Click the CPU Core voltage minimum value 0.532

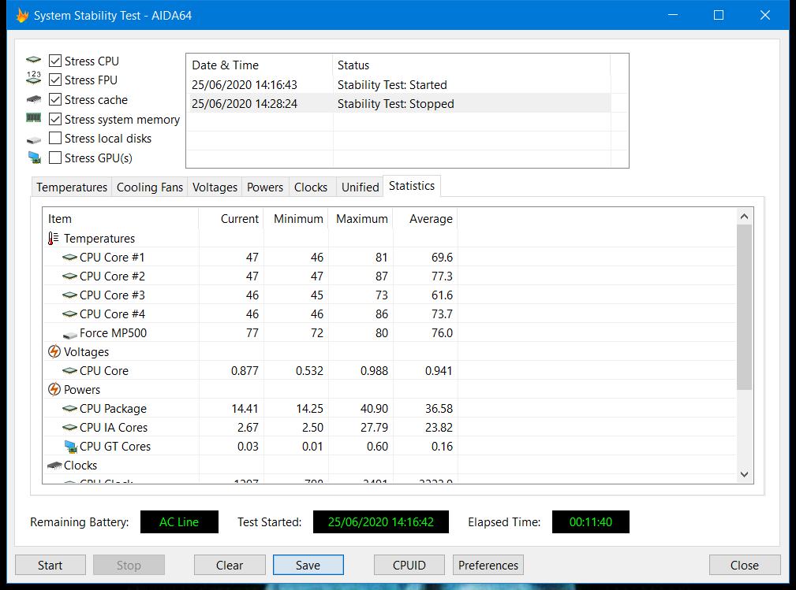point(310,371)
